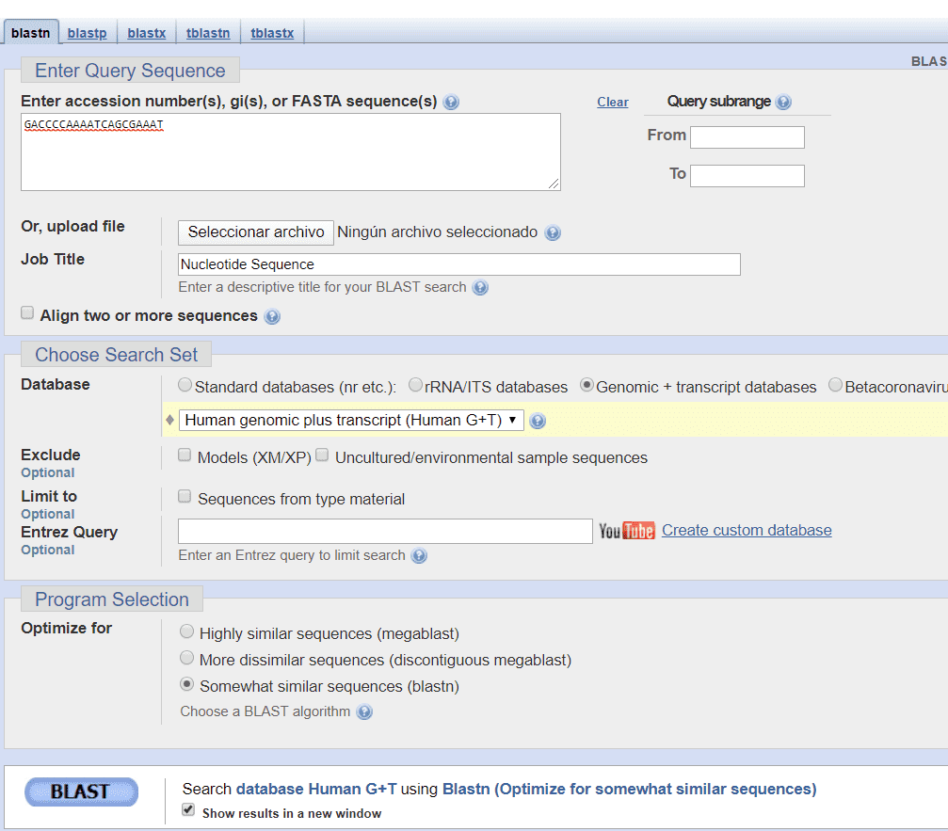Click help icon beside Align two sequences
The width and height of the screenshot is (948, 831).
272,317
